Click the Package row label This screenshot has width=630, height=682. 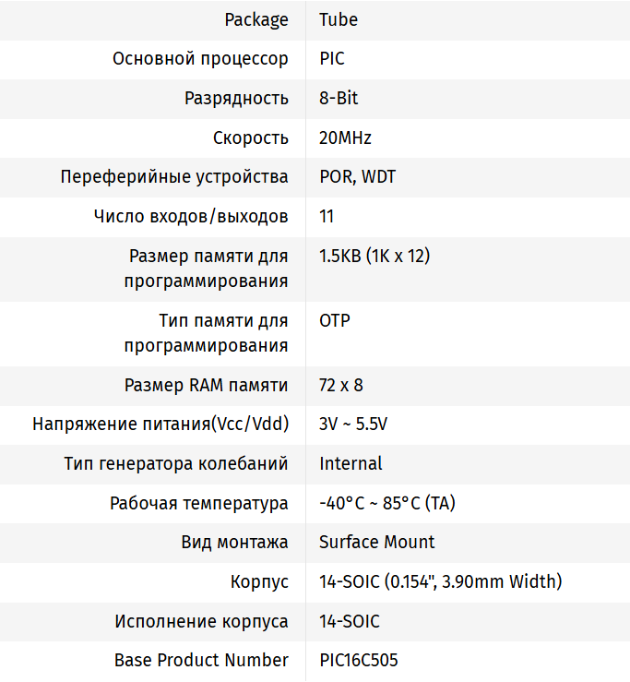[x=256, y=19]
